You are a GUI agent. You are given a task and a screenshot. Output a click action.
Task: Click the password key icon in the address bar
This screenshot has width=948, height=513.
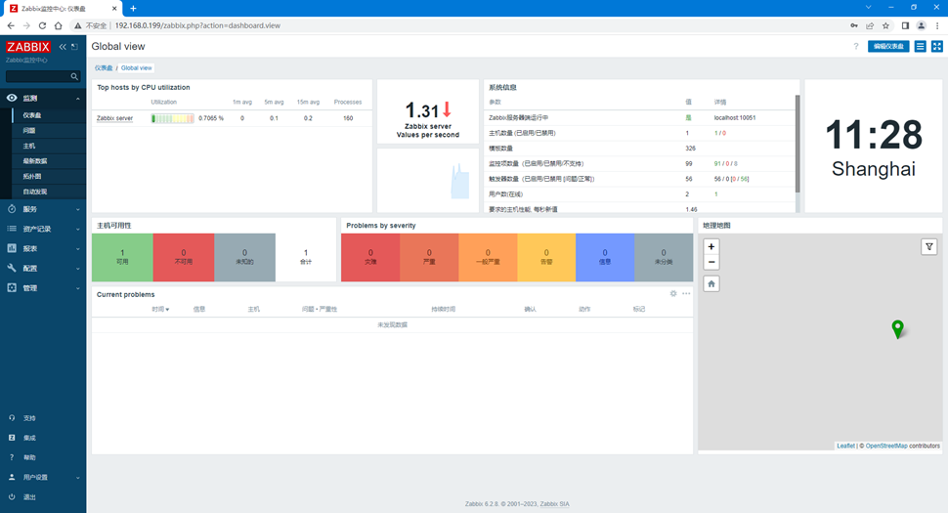[853, 25]
